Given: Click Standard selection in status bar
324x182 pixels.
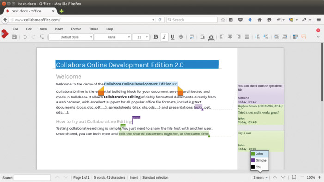Looking at the screenshot, I should coord(155,178).
